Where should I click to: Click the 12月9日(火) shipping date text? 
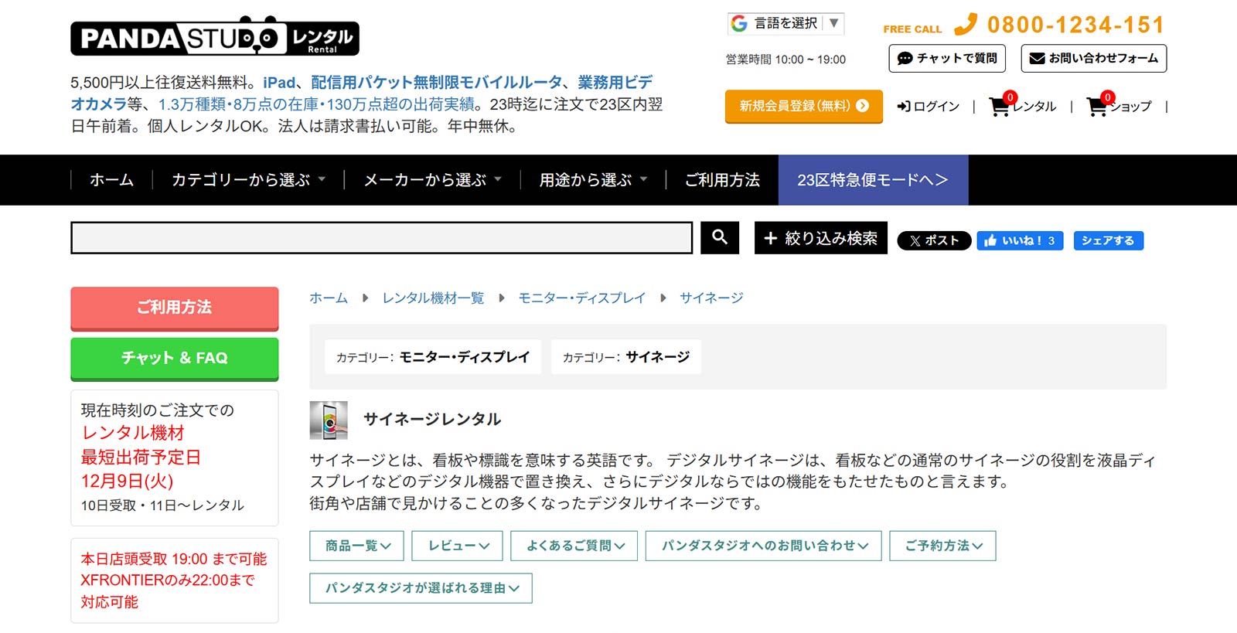tap(128, 481)
